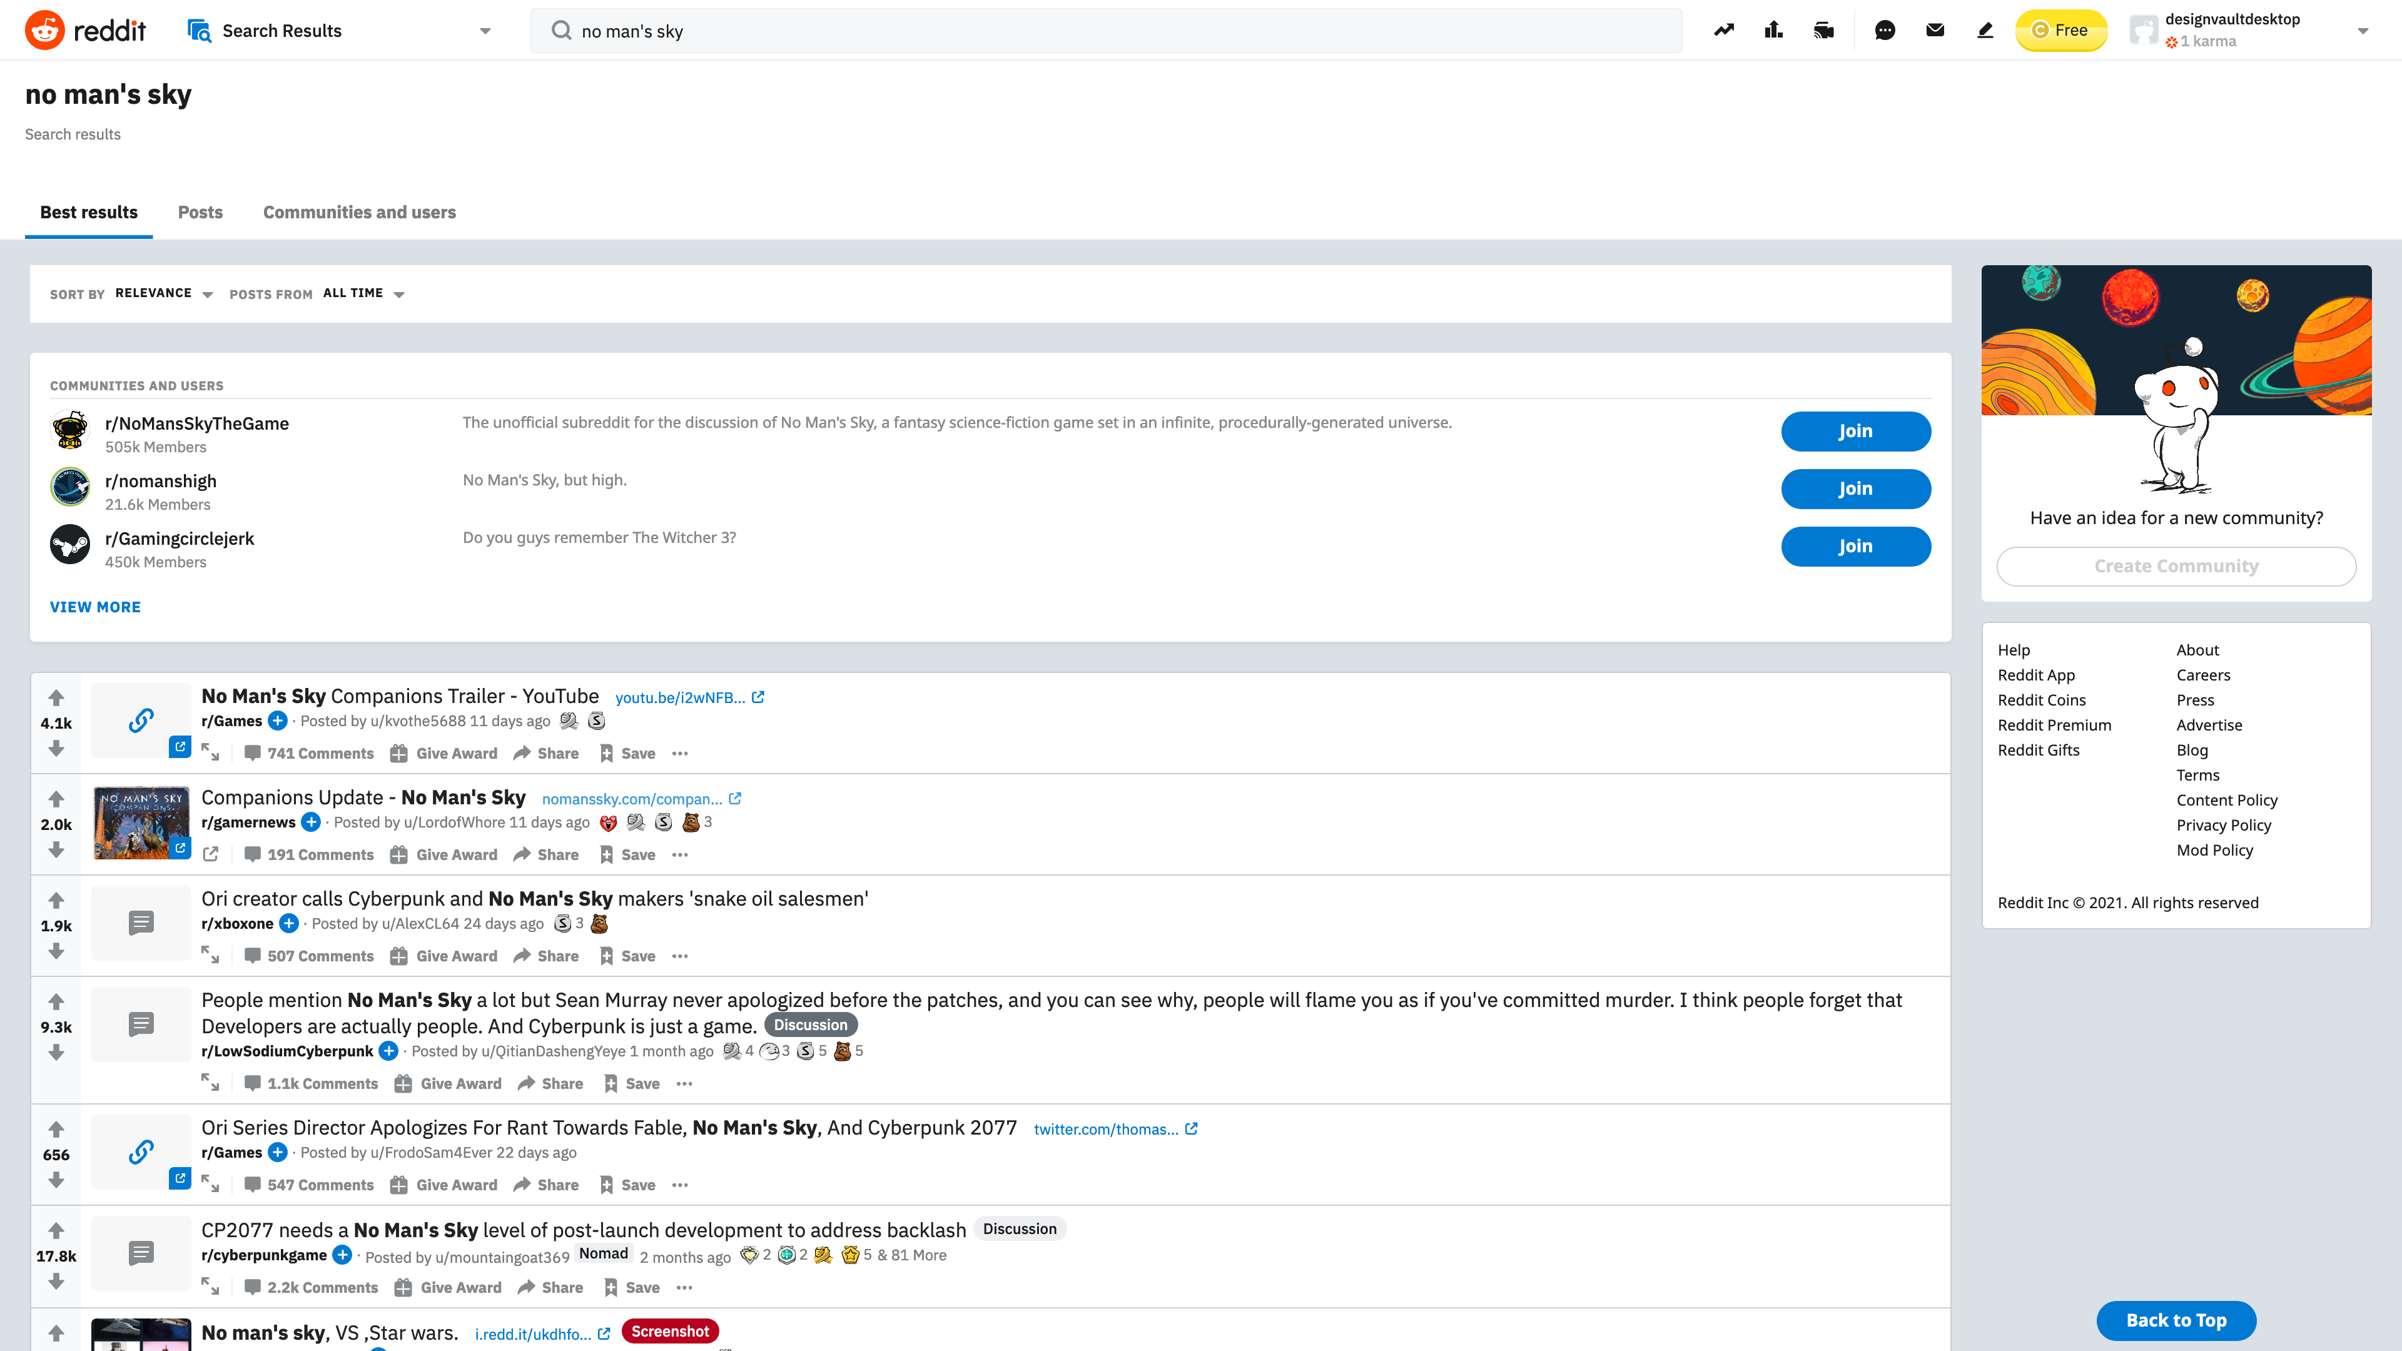Open the chat bubble icon in header
2402x1351 pixels.
click(1885, 30)
